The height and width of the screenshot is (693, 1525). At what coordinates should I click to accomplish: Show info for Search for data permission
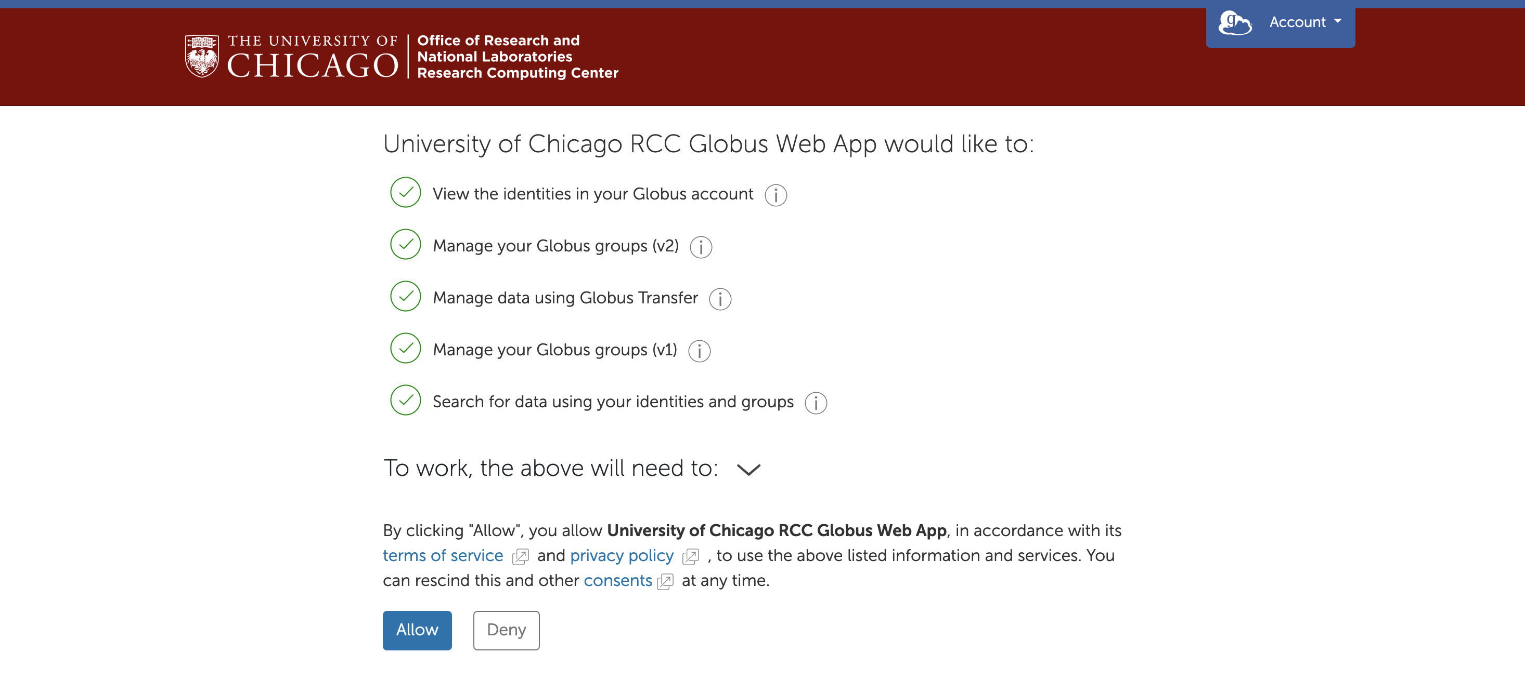(816, 403)
